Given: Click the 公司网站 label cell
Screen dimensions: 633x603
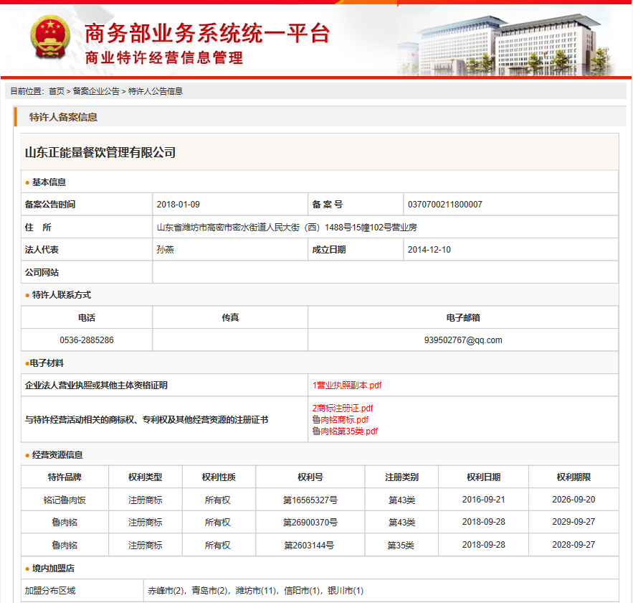Looking at the screenshot, I should click(x=87, y=272).
